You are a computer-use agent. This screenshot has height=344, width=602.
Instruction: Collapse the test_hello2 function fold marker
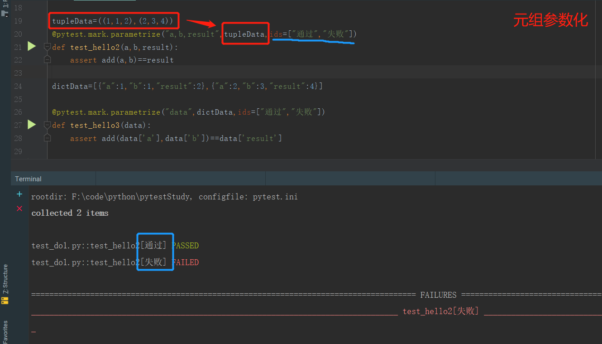pos(47,47)
